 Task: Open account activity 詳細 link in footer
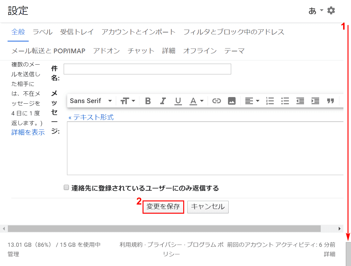coord(330,254)
